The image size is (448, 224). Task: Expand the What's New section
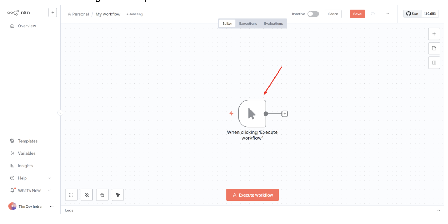click(x=49, y=191)
